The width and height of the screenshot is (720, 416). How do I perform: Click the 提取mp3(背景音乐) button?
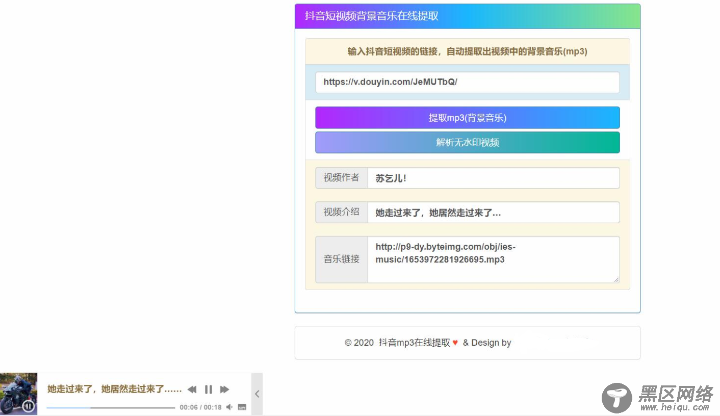(468, 117)
